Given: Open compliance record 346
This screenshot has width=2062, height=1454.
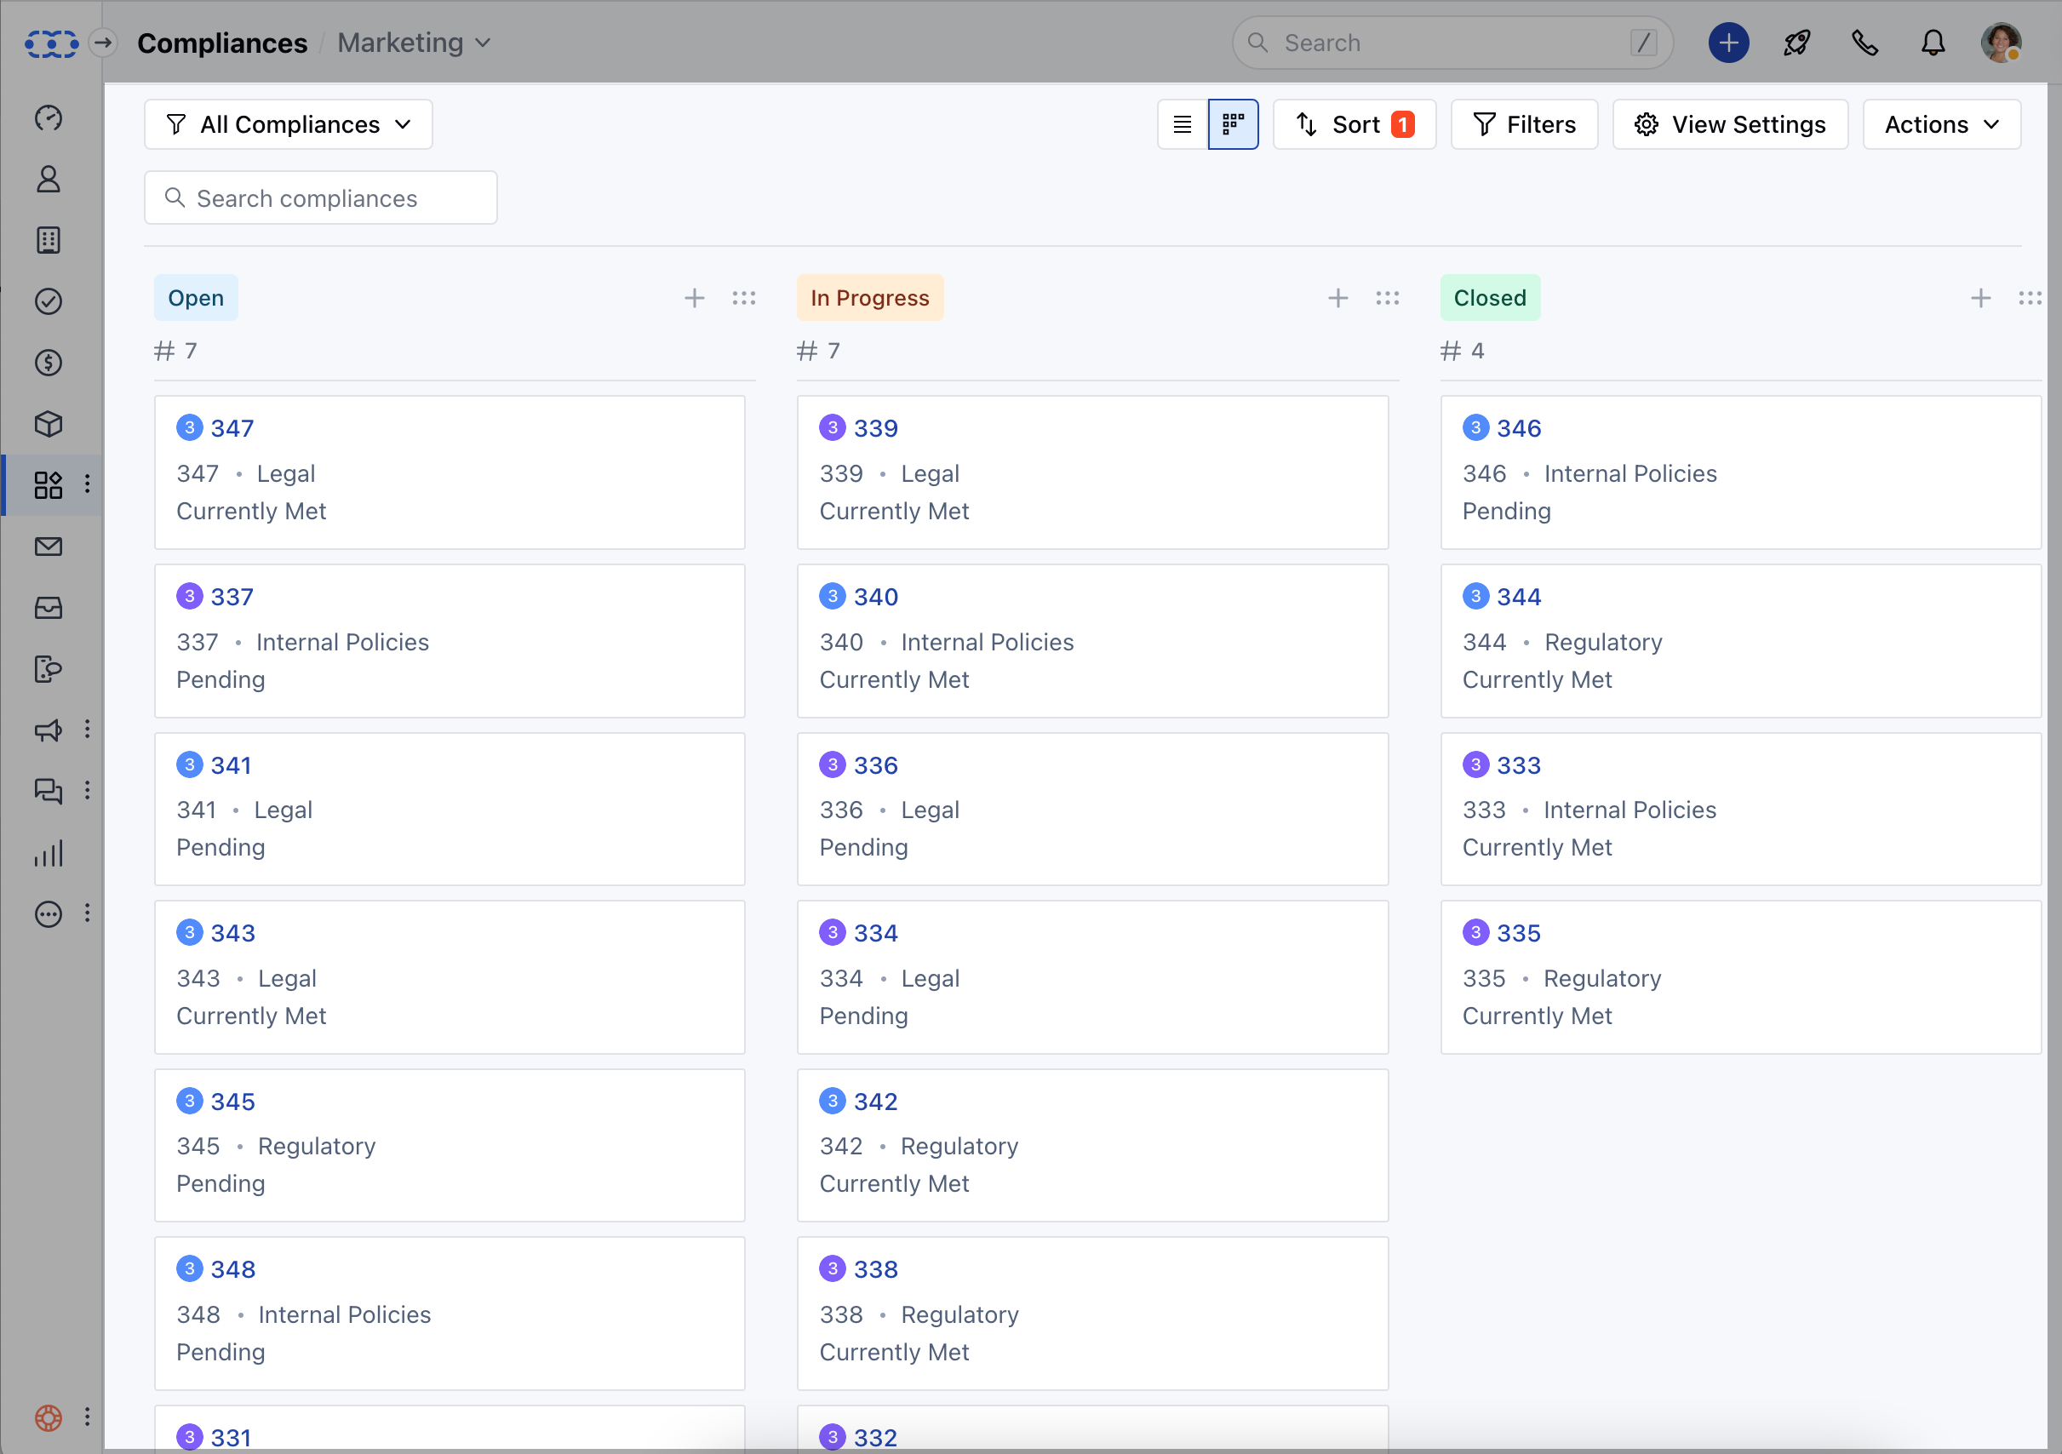Looking at the screenshot, I should (1519, 428).
